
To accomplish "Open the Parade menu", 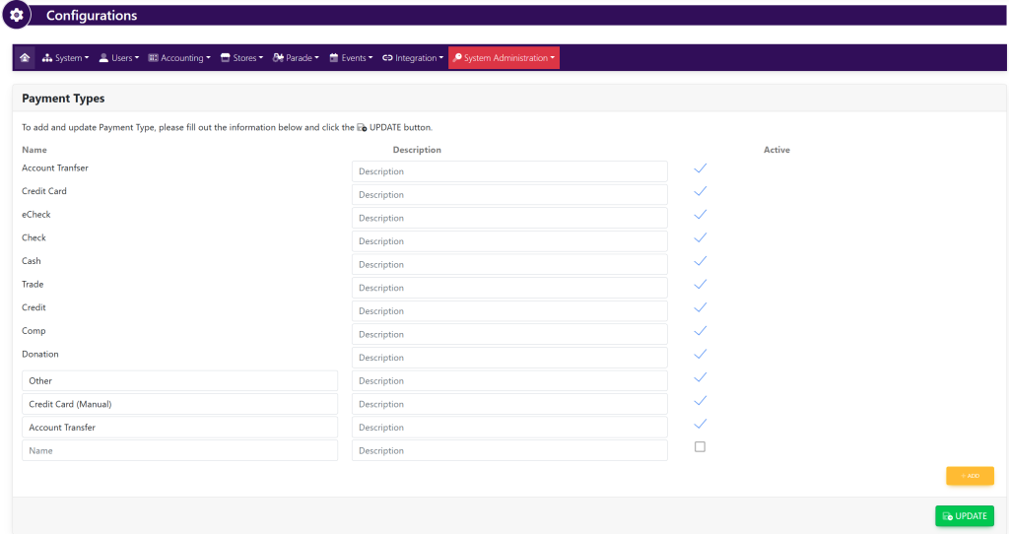I will point(296,58).
